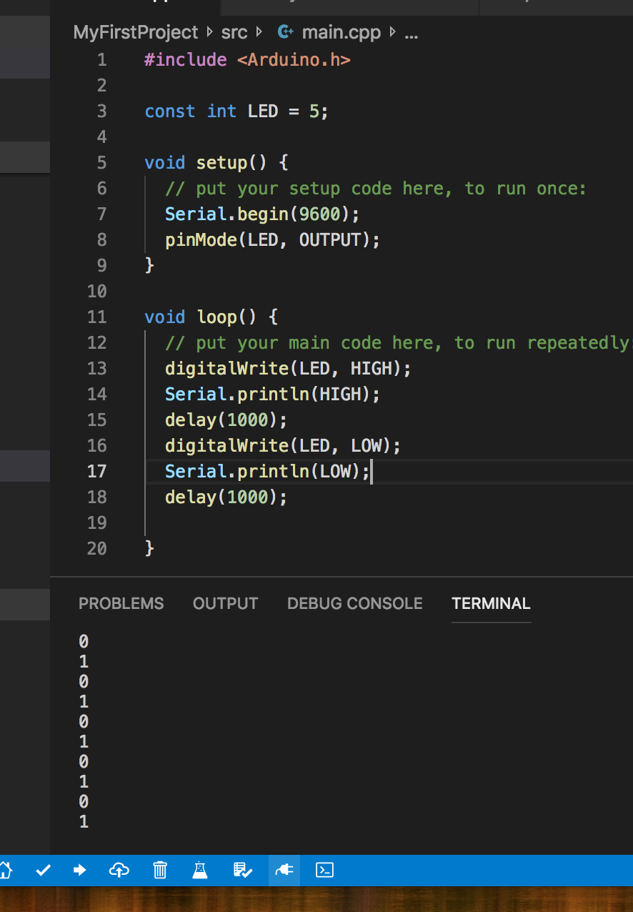Upload firmware with the right-arrow icon
633x912 pixels.
pyautogui.click(x=80, y=870)
